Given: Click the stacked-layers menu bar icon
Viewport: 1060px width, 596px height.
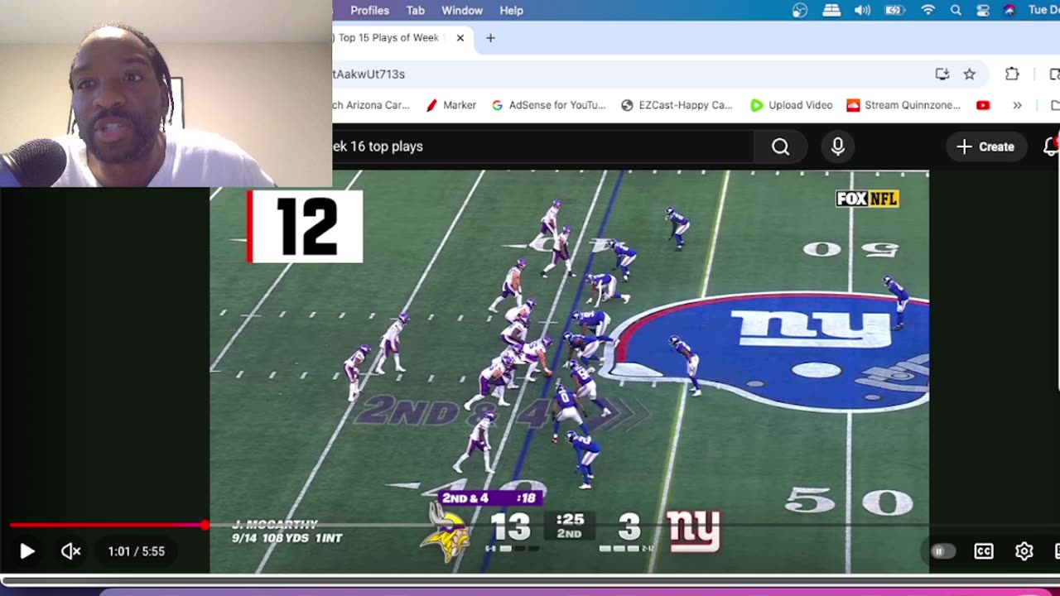Looking at the screenshot, I should [831, 10].
